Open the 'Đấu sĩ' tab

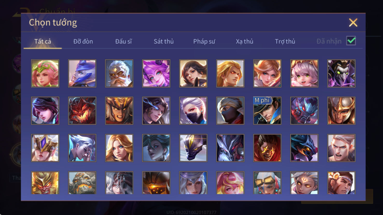(123, 41)
